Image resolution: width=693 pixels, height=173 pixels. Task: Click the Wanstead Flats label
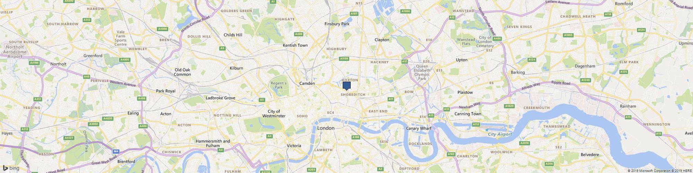pyautogui.click(x=466, y=42)
